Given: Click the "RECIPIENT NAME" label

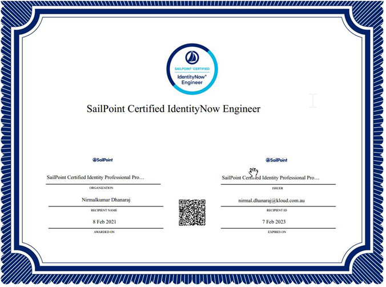Looking at the screenshot, I should click(104, 211).
